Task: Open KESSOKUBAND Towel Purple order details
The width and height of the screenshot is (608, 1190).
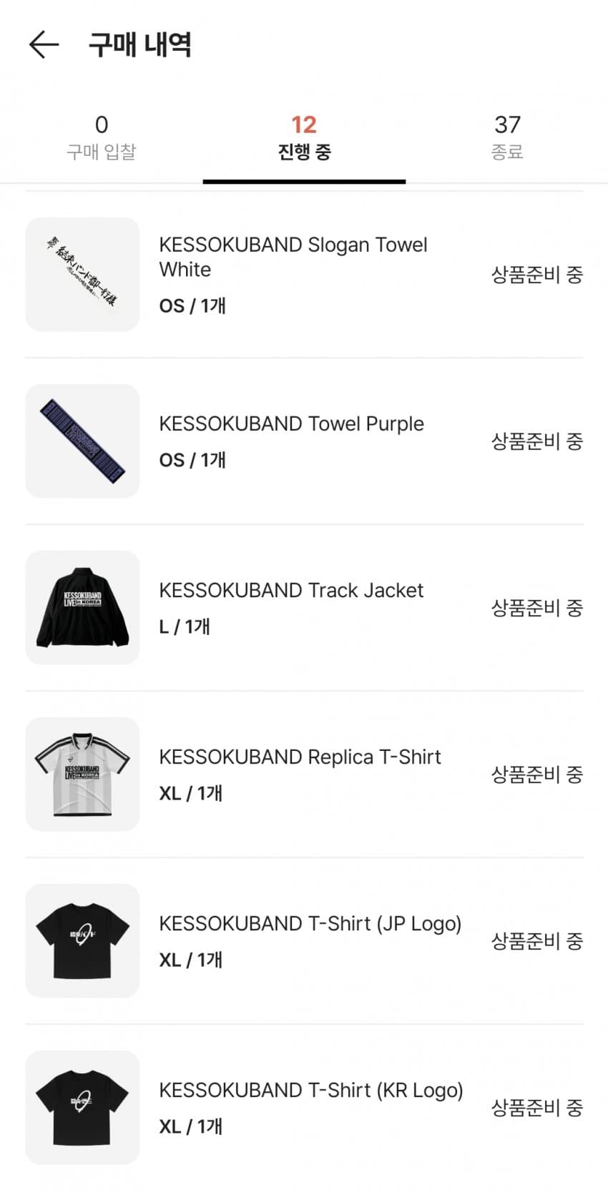Action: tap(291, 423)
